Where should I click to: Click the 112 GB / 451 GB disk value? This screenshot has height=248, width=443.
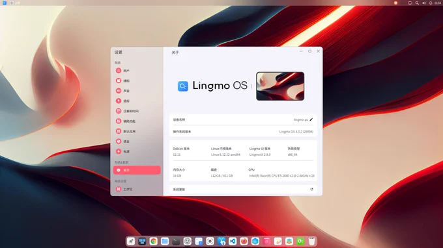[x=221, y=176]
